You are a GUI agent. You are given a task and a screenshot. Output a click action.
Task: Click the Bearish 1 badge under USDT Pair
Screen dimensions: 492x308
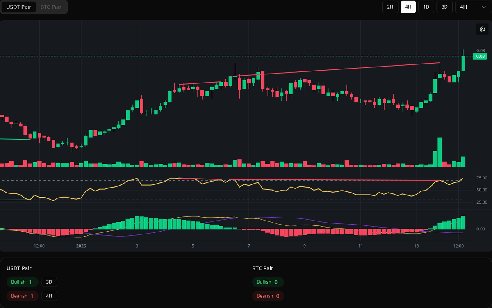[x=22, y=296]
